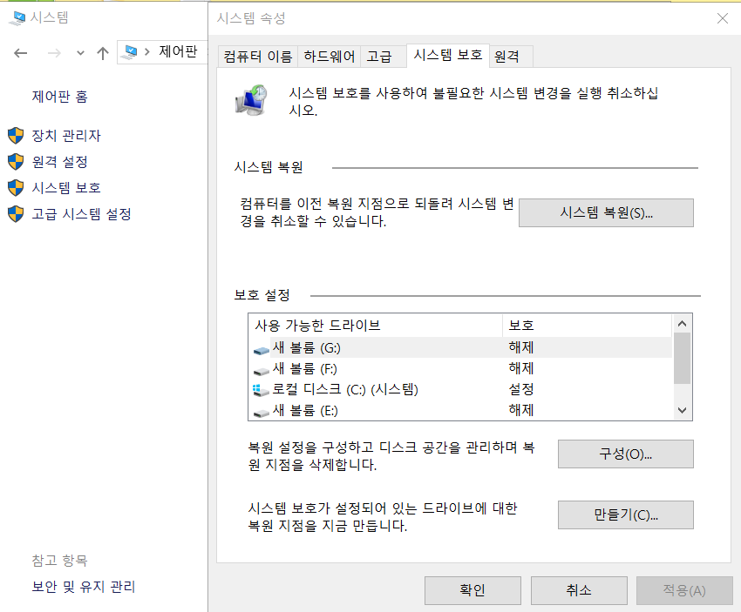
Task: Open recent locations dropdown next to forward arrow
Action: point(79,53)
